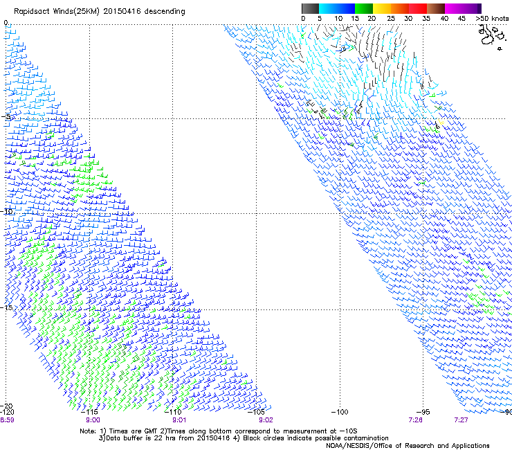Click the legend number 40
The width and height of the screenshot is (512, 450).
[444, 19]
